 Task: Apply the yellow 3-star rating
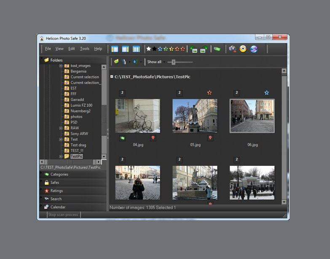click(x=171, y=49)
